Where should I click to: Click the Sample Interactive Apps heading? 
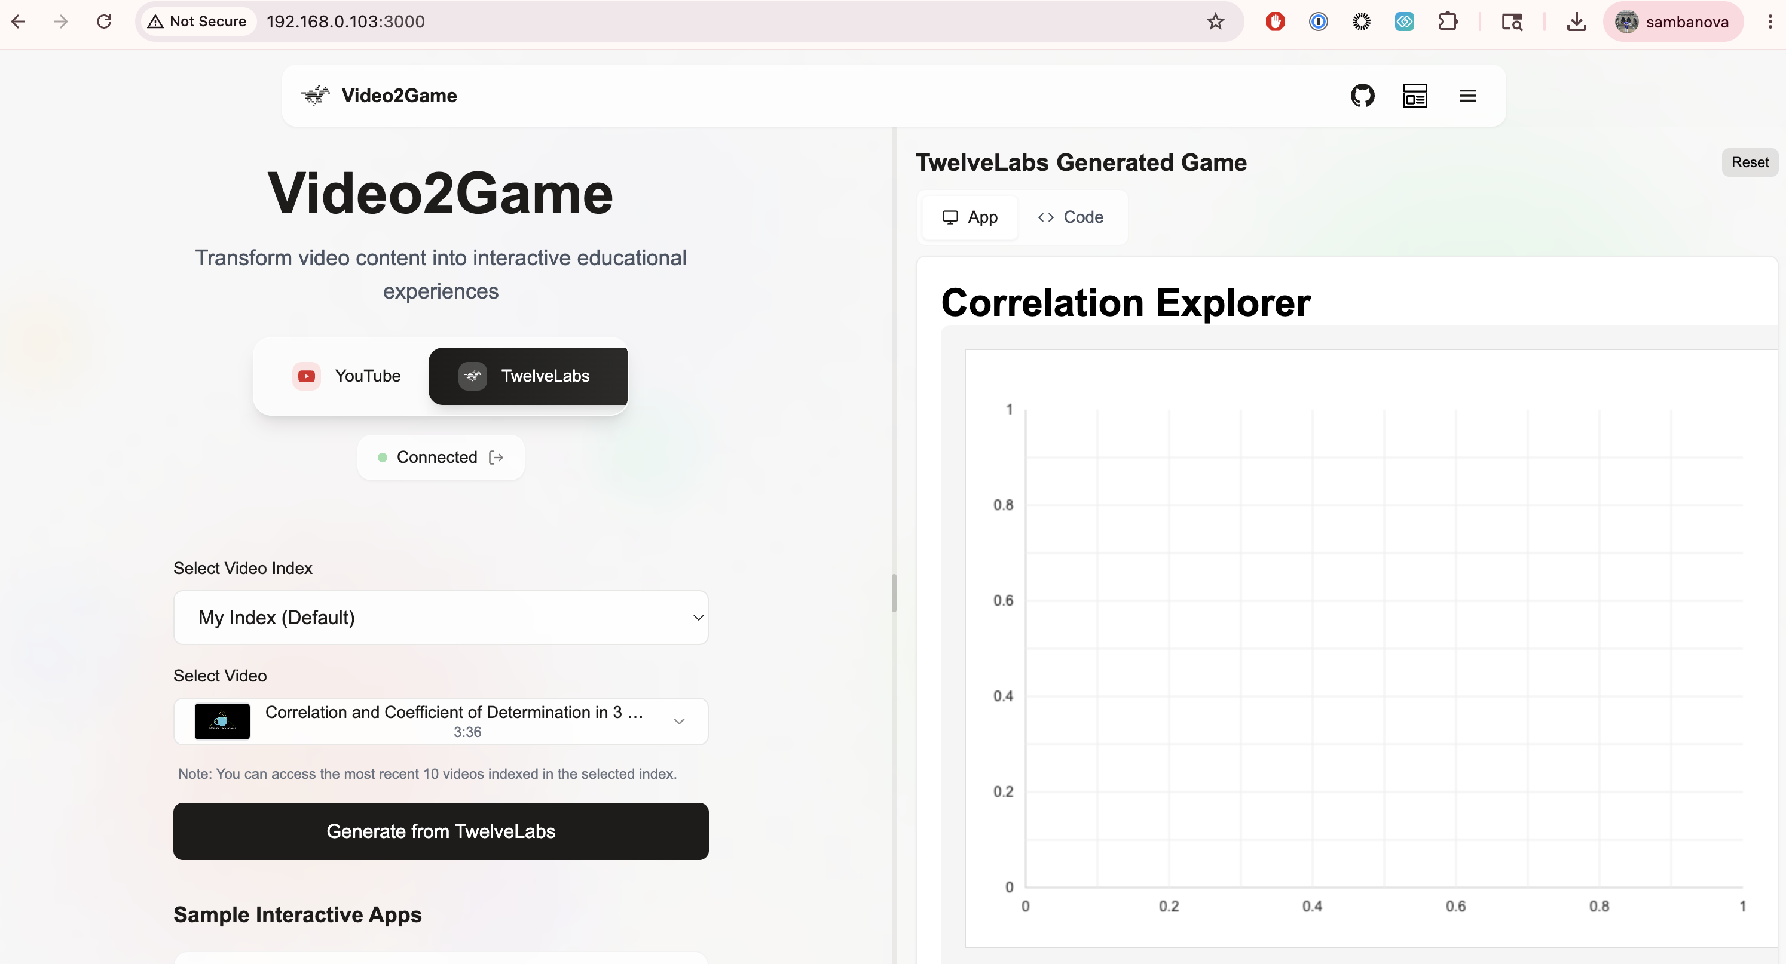pyautogui.click(x=298, y=915)
